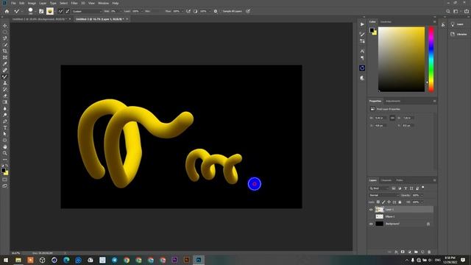This screenshot has height=265, width=471.
Task: Select the Frame tool
Action: click(x=5, y=57)
